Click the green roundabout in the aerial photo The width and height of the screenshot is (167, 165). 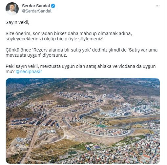(x=101, y=126)
